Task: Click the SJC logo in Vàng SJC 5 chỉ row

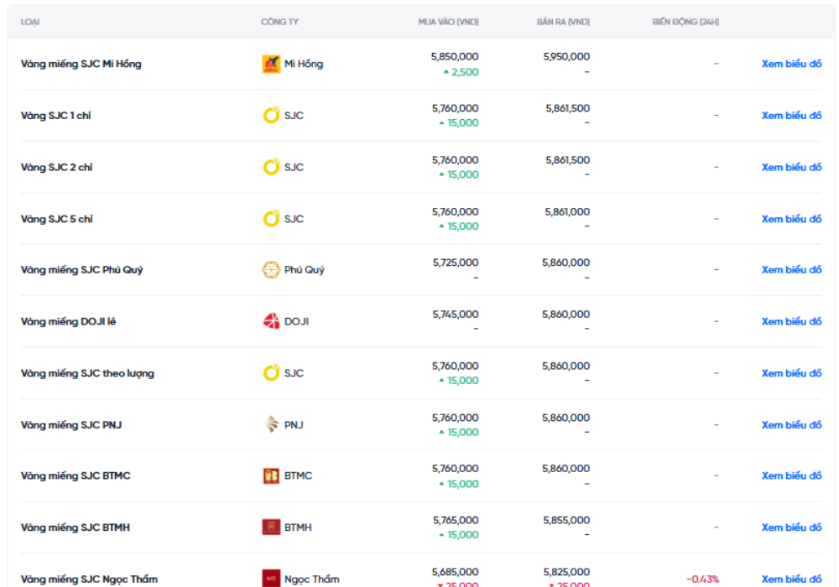Action: pyautogui.click(x=271, y=219)
